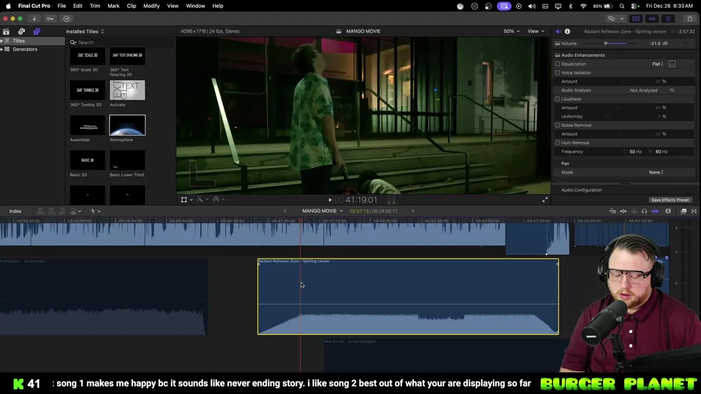Select the 50 Hz frequency radio button

tap(625, 152)
